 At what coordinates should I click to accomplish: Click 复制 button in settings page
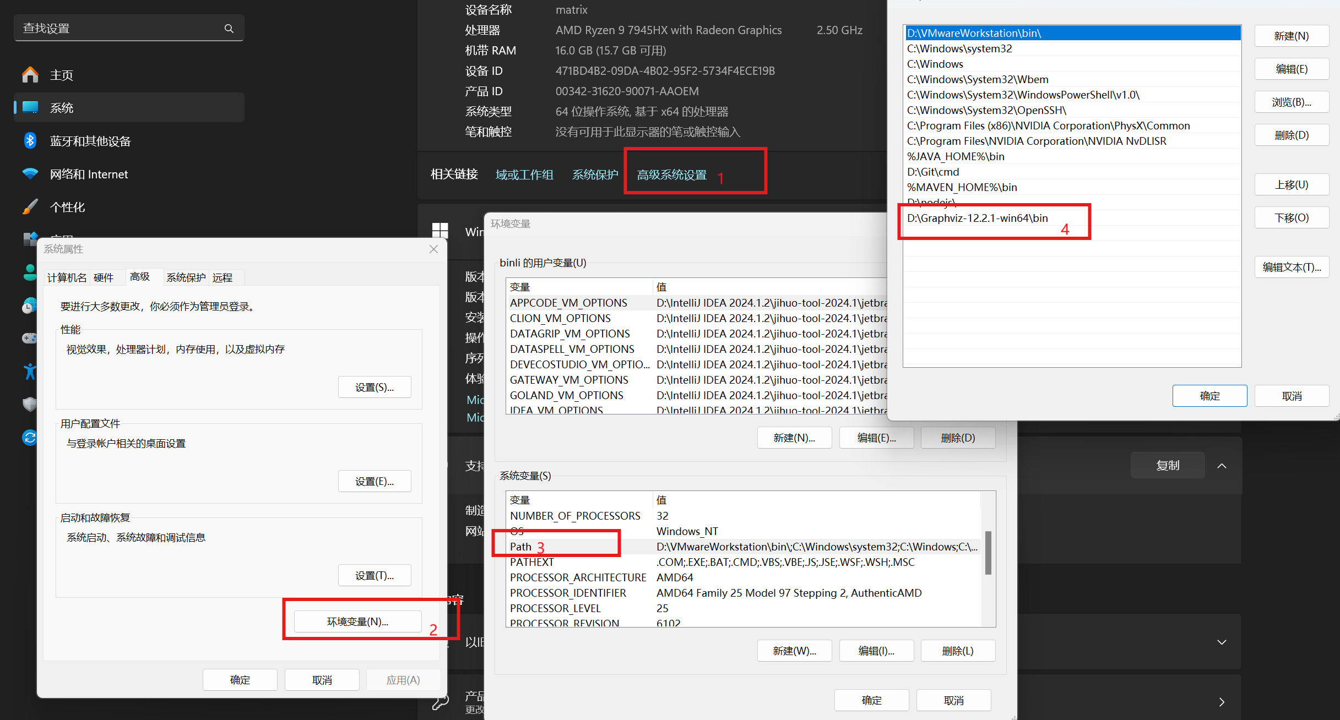tap(1168, 465)
